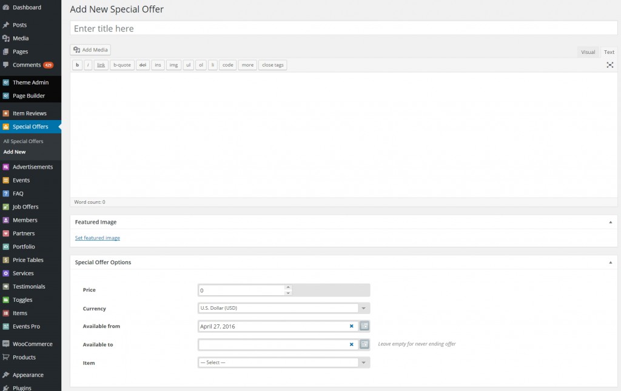Click the Job Offers icon
The image size is (621, 391).
(x=6, y=207)
